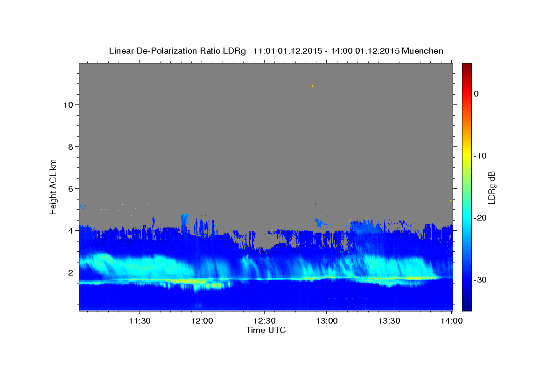Click the 13:00 time tick label
The image size is (560, 373).
coord(327,321)
